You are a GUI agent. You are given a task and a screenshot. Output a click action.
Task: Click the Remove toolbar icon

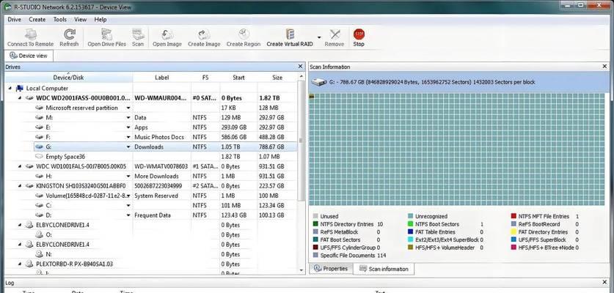(335, 34)
